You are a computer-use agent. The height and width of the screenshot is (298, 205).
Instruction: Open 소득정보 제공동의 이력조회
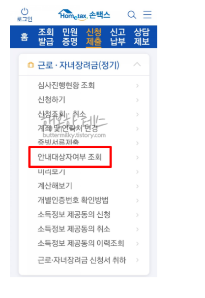click(x=81, y=243)
